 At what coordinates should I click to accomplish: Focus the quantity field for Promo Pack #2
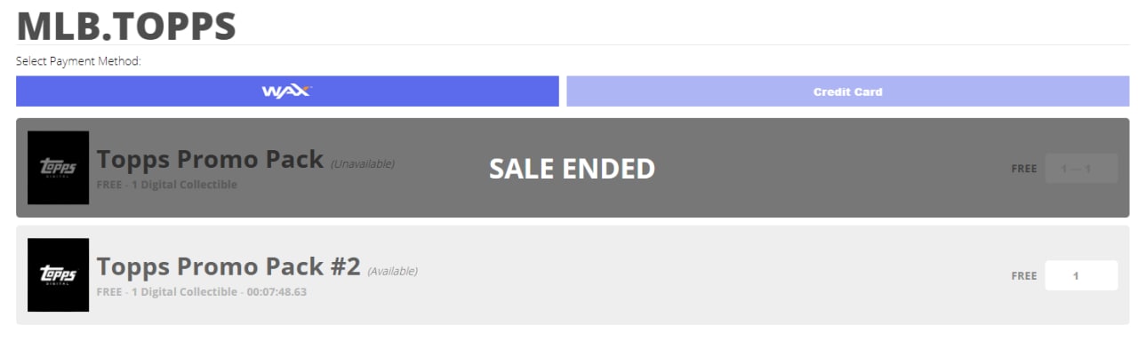1080,275
